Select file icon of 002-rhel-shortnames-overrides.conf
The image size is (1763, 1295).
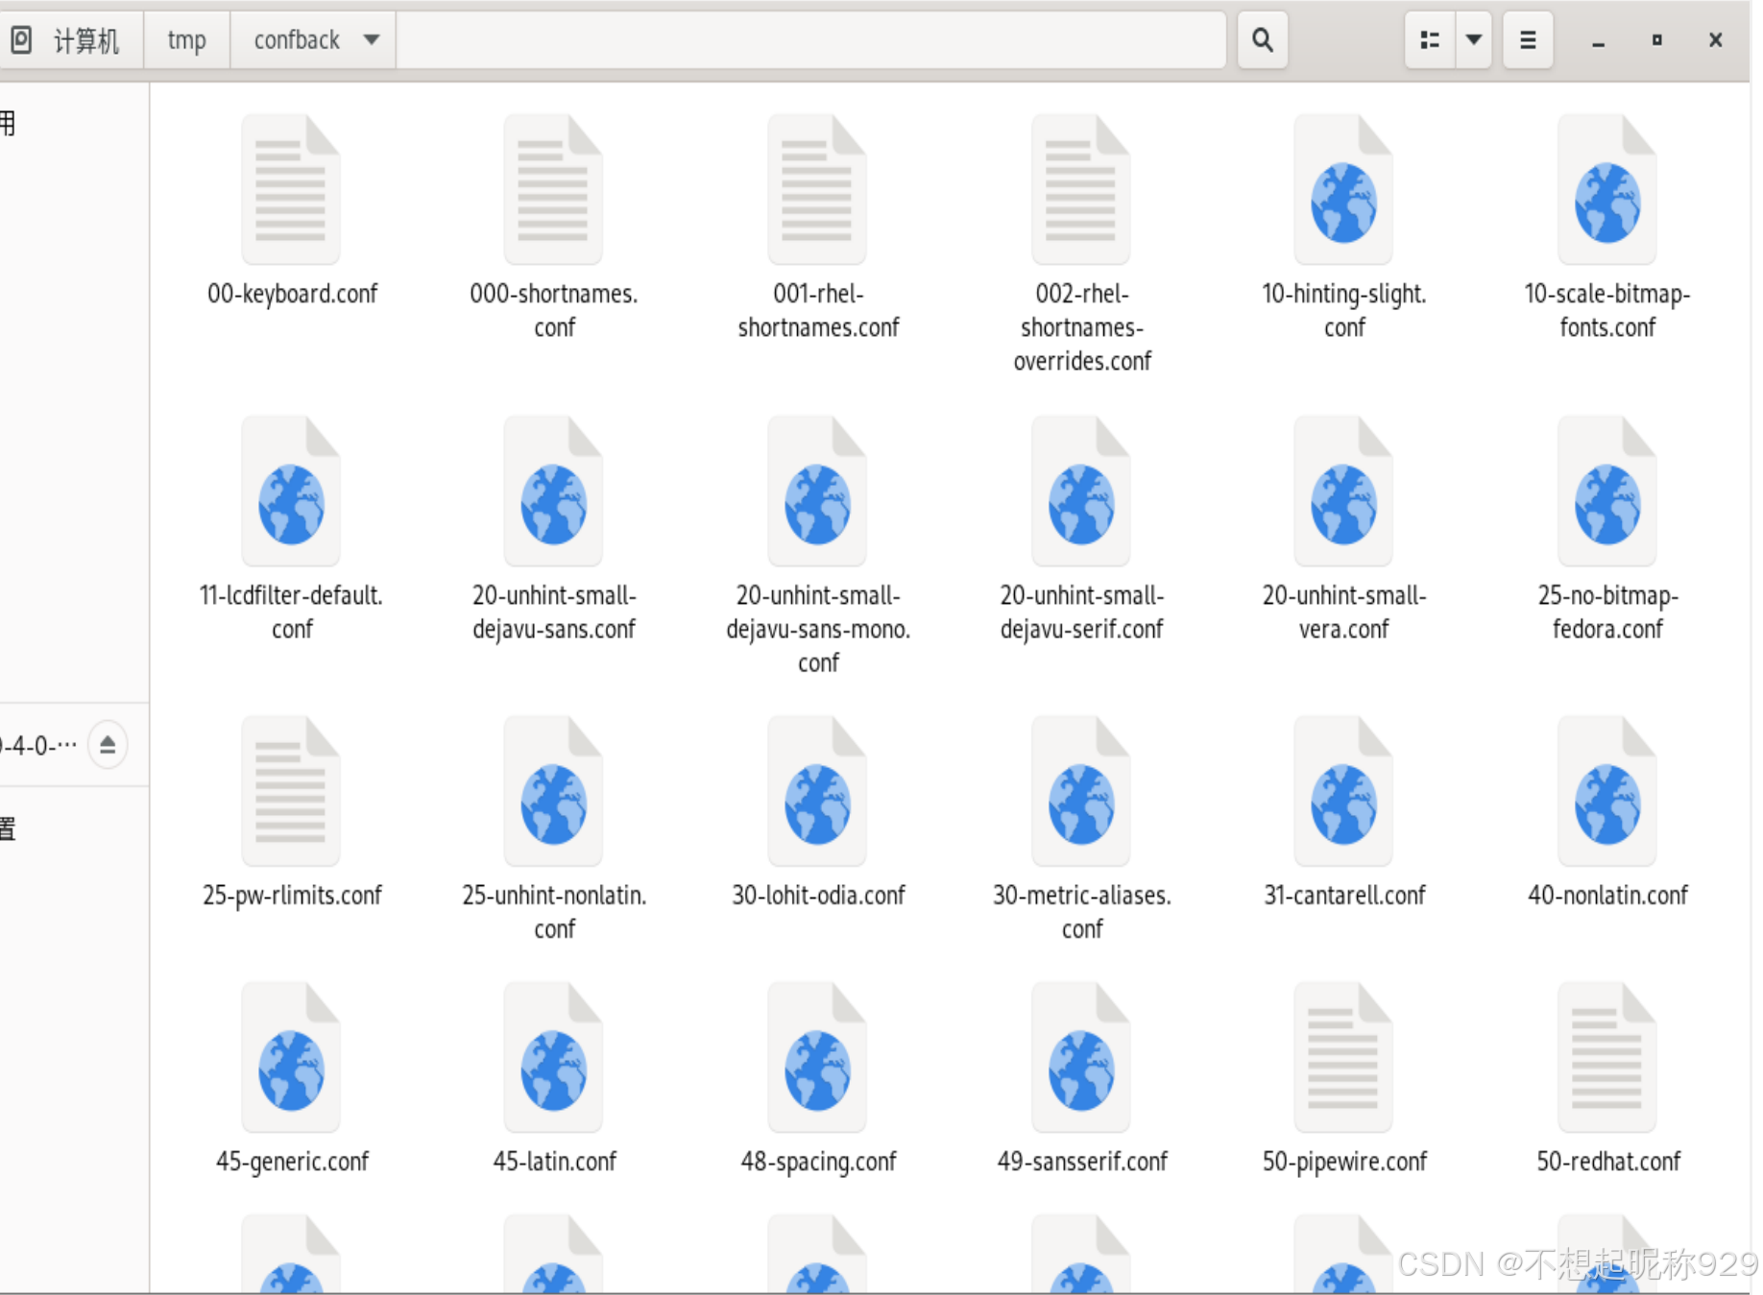click(1081, 189)
